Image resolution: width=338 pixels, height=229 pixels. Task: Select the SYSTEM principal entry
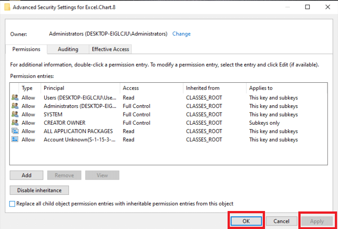pyautogui.click(x=53, y=114)
